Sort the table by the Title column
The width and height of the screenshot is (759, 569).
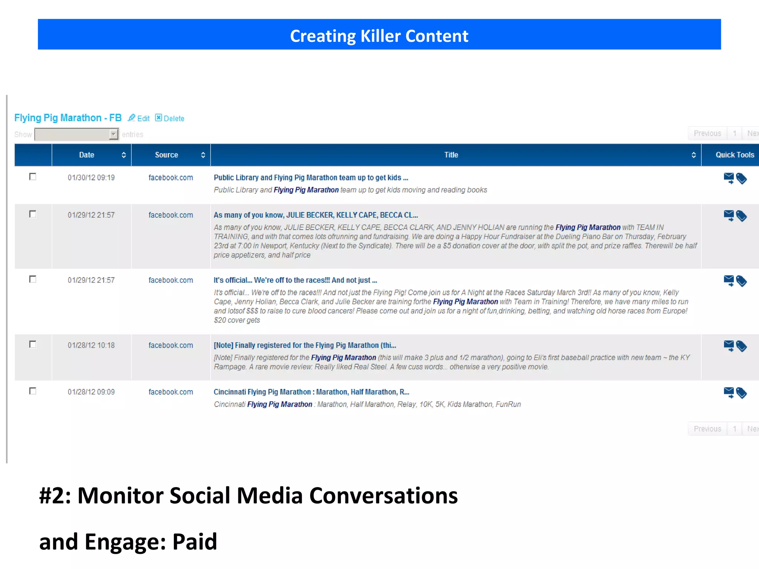456,155
